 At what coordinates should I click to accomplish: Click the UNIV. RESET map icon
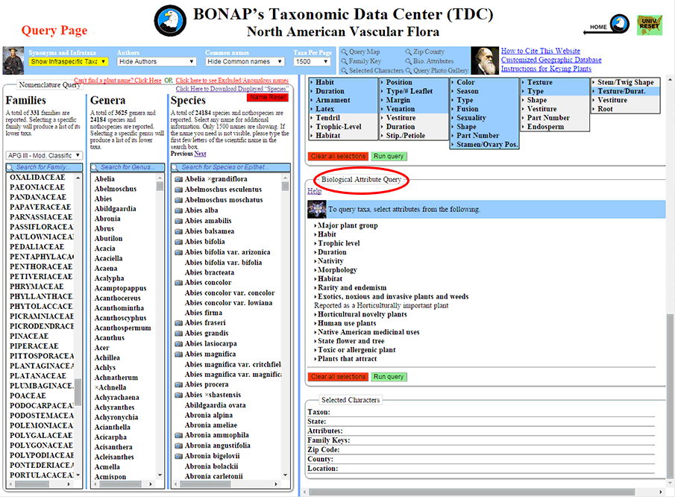click(x=649, y=25)
